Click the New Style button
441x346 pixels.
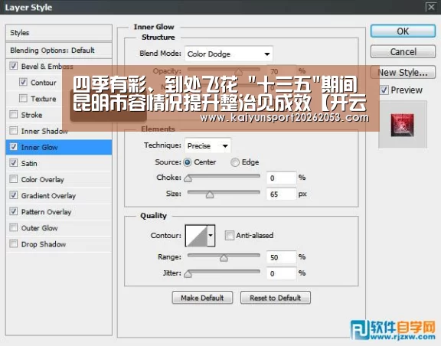click(403, 72)
